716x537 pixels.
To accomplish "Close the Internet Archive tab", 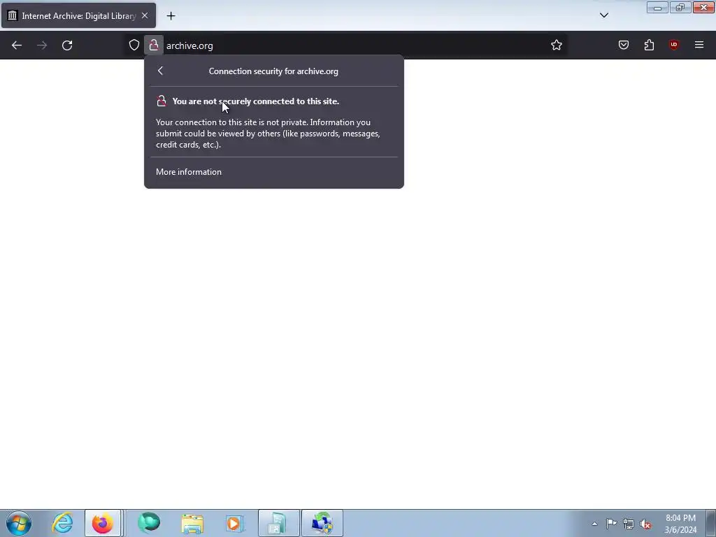I will [145, 15].
